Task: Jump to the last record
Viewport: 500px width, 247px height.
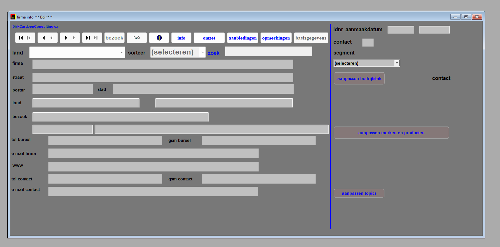Action: coord(92,38)
